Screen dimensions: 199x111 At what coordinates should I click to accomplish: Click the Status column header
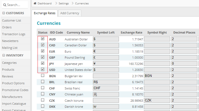click(x=43, y=32)
